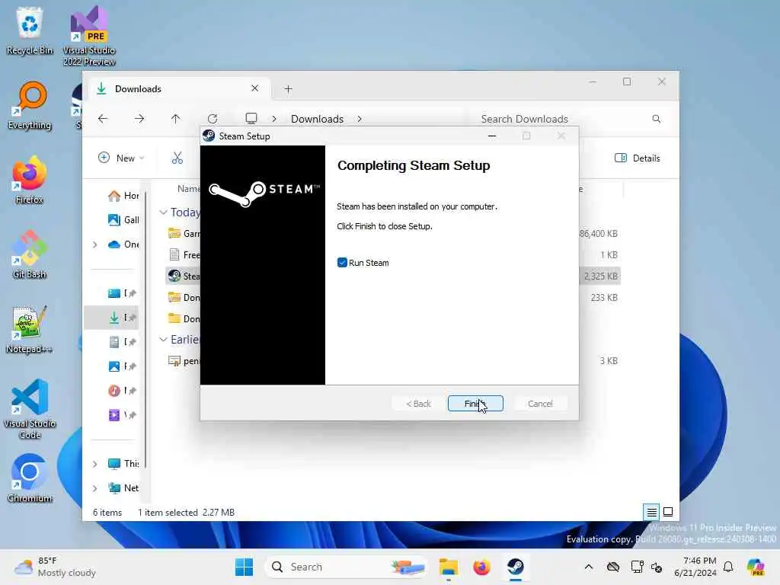Select the 233 KB file row
780x585 pixels.
click(392, 298)
